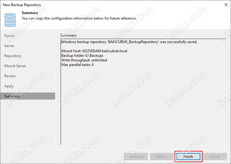Go to the Server wizard step

click(9, 46)
